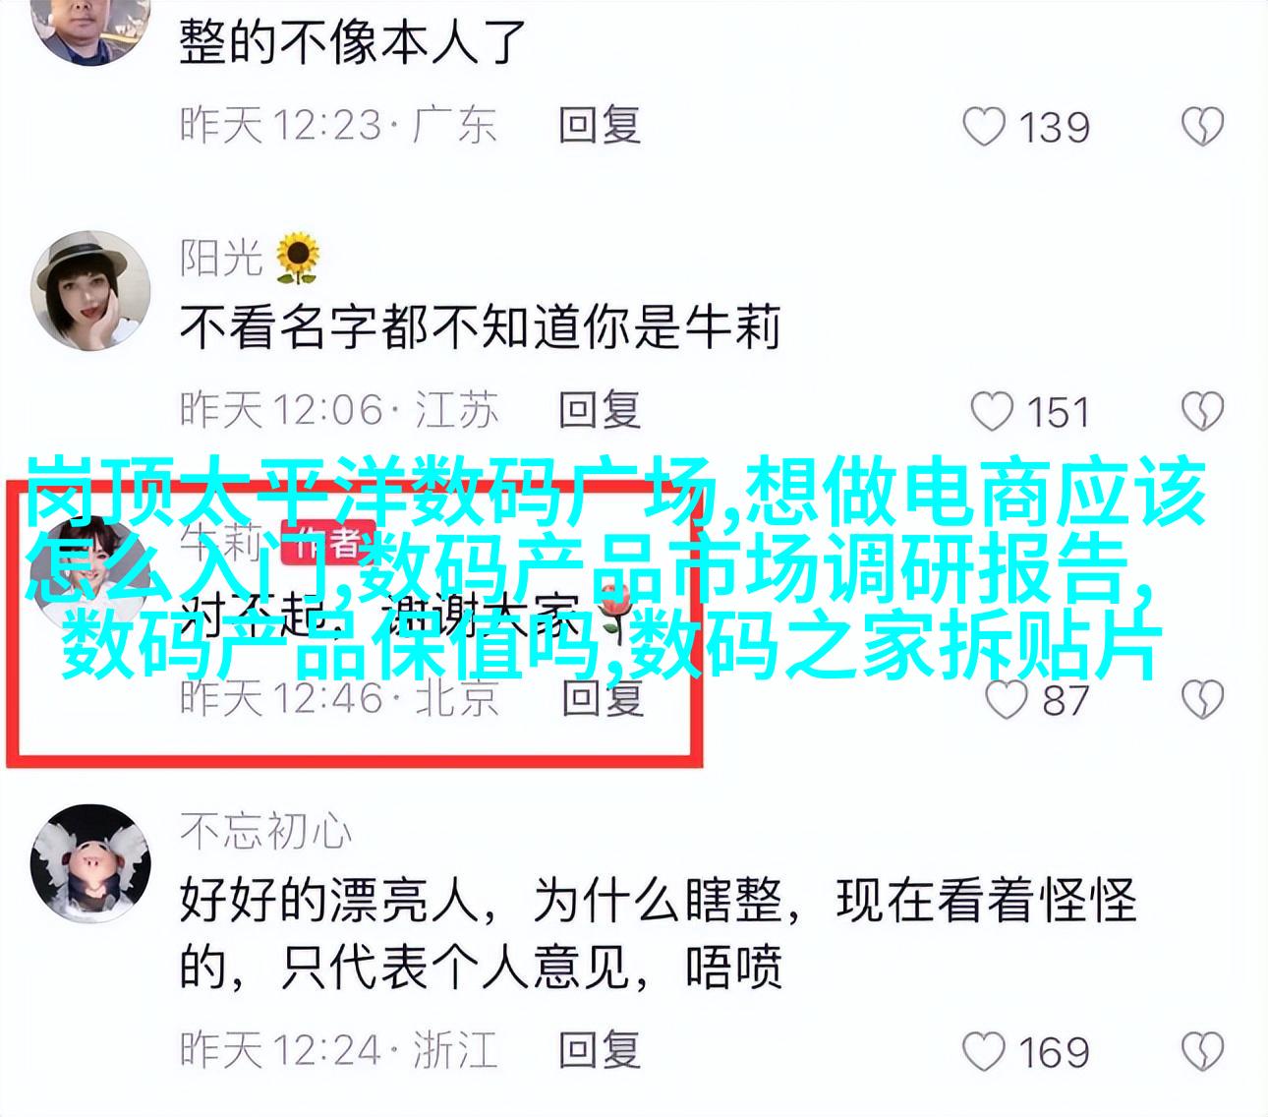Like the author's reply with 87 likes
The height and width of the screenshot is (1117, 1268).
[1006, 700]
